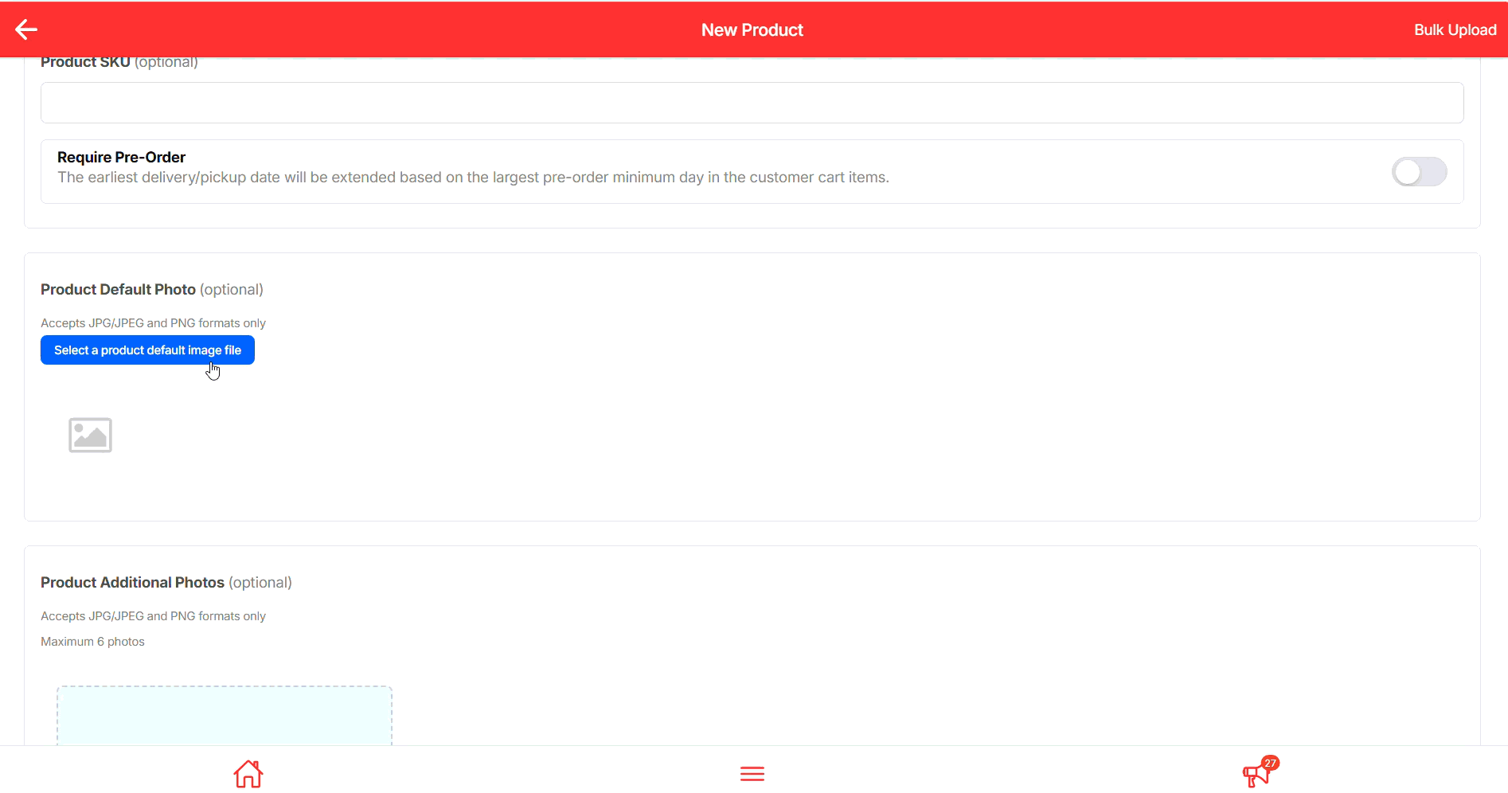Go to the Home screen icon
This screenshot has width=1508, height=793.
(248, 773)
